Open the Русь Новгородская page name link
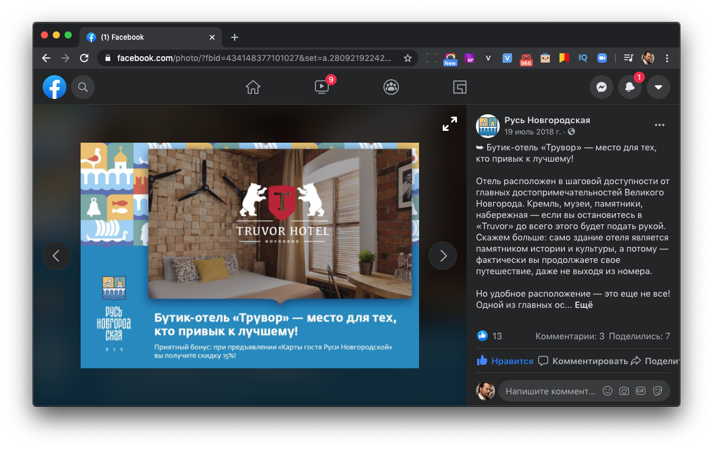713x450 pixels. [547, 120]
